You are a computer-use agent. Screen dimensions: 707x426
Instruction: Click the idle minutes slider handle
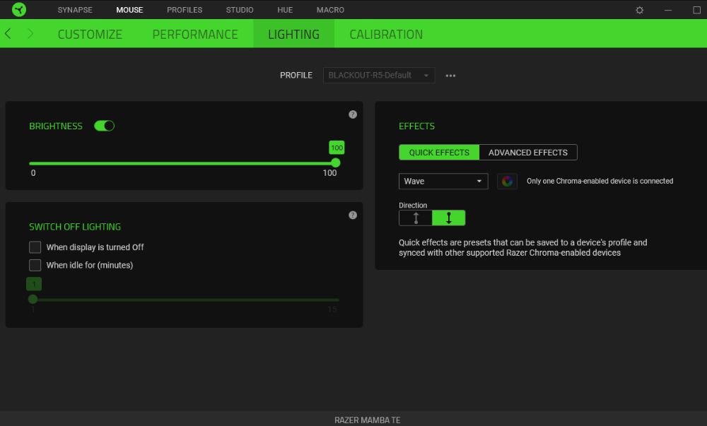[33, 299]
